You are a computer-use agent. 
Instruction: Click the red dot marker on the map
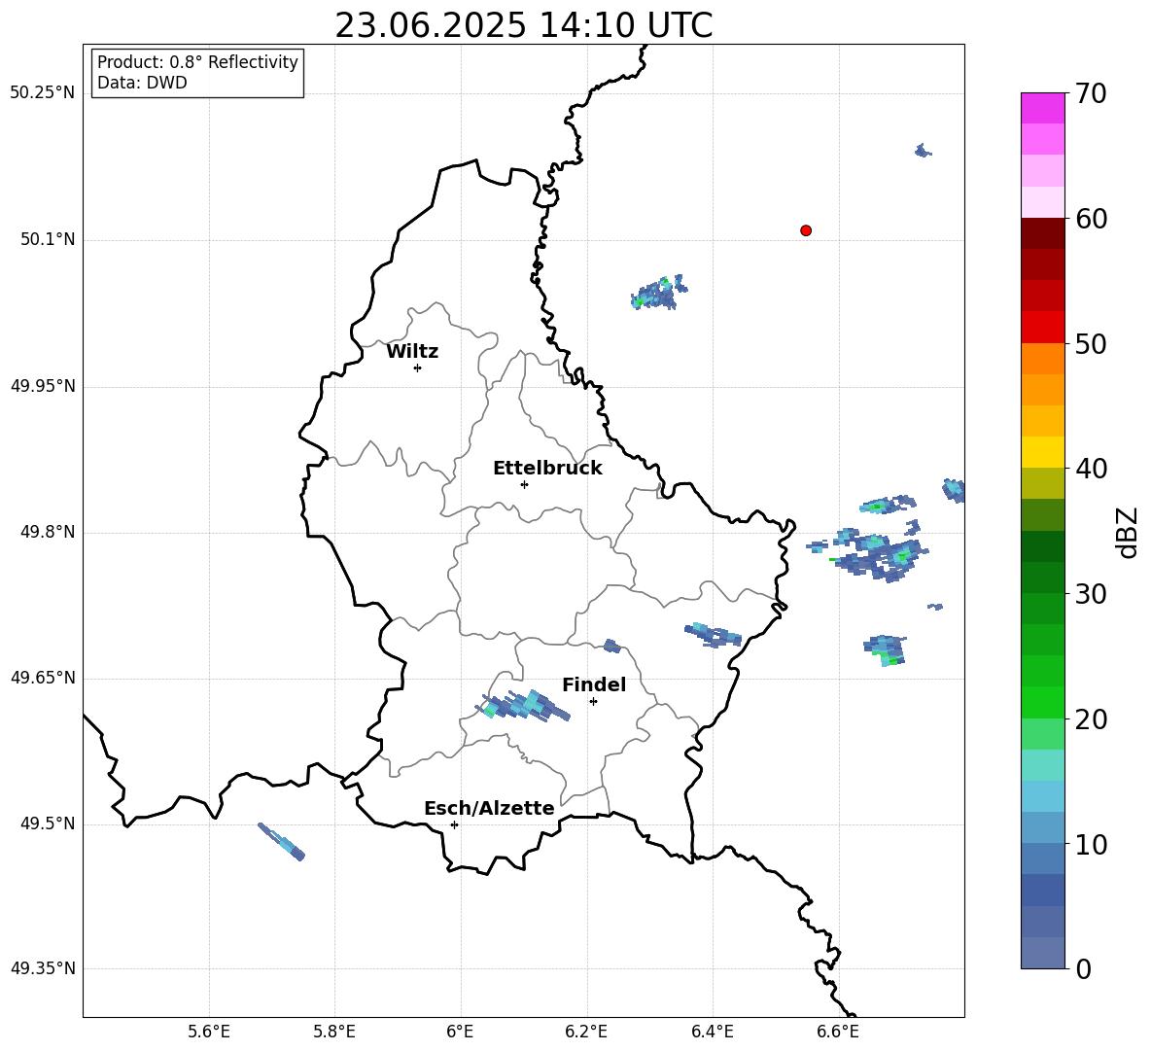(806, 230)
